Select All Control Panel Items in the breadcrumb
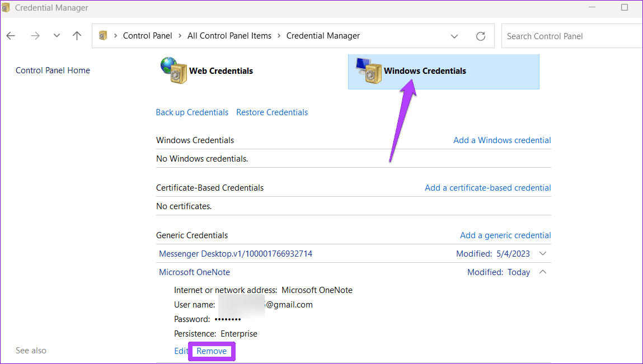Image resolution: width=643 pixels, height=364 pixels. [229, 35]
